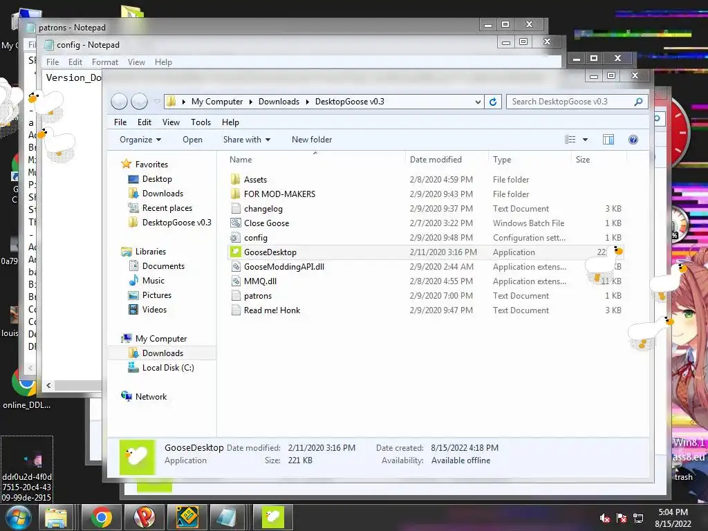Select the GooseDesktop application
This screenshot has width=708, height=531.
(270, 252)
